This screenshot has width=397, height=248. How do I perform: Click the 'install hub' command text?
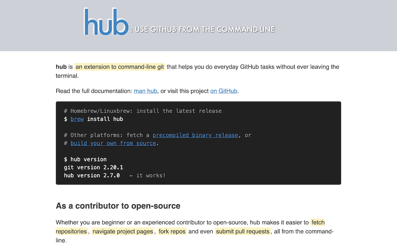click(105, 119)
